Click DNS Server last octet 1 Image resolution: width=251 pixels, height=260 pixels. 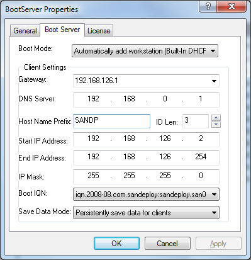coord(201,99)
